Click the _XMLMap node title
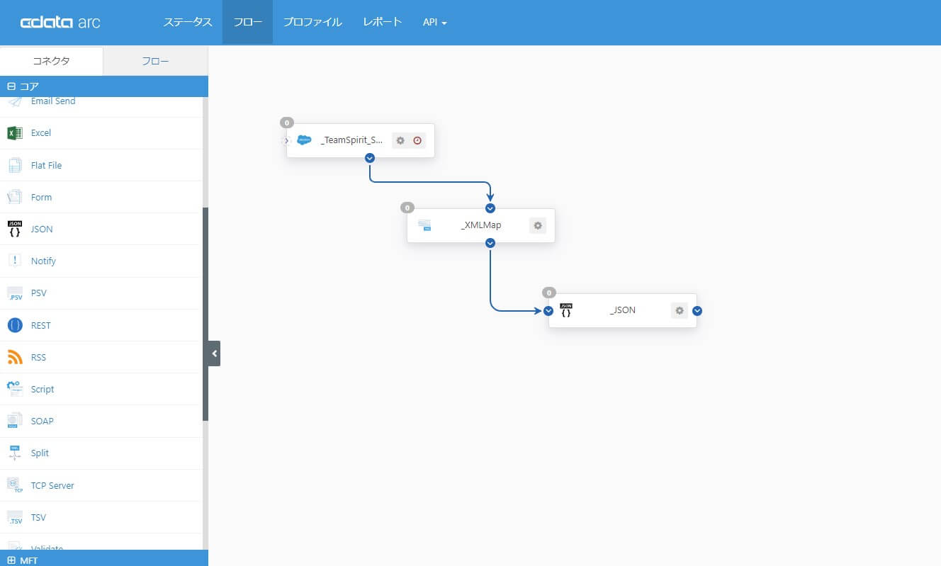Viewport: 941px width, 566px height. point(481,225)
